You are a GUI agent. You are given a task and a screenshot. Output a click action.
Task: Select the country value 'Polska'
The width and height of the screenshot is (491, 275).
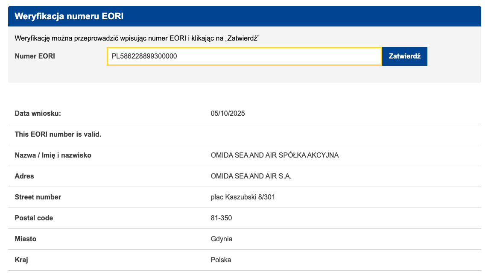click(221, 260)
